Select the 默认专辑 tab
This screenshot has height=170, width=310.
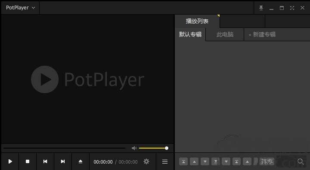click(190, 34)
